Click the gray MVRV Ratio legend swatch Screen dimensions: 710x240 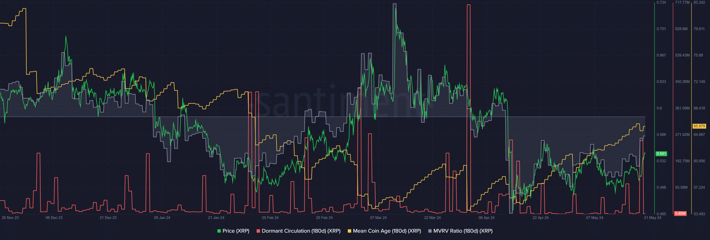pos(430,231)
